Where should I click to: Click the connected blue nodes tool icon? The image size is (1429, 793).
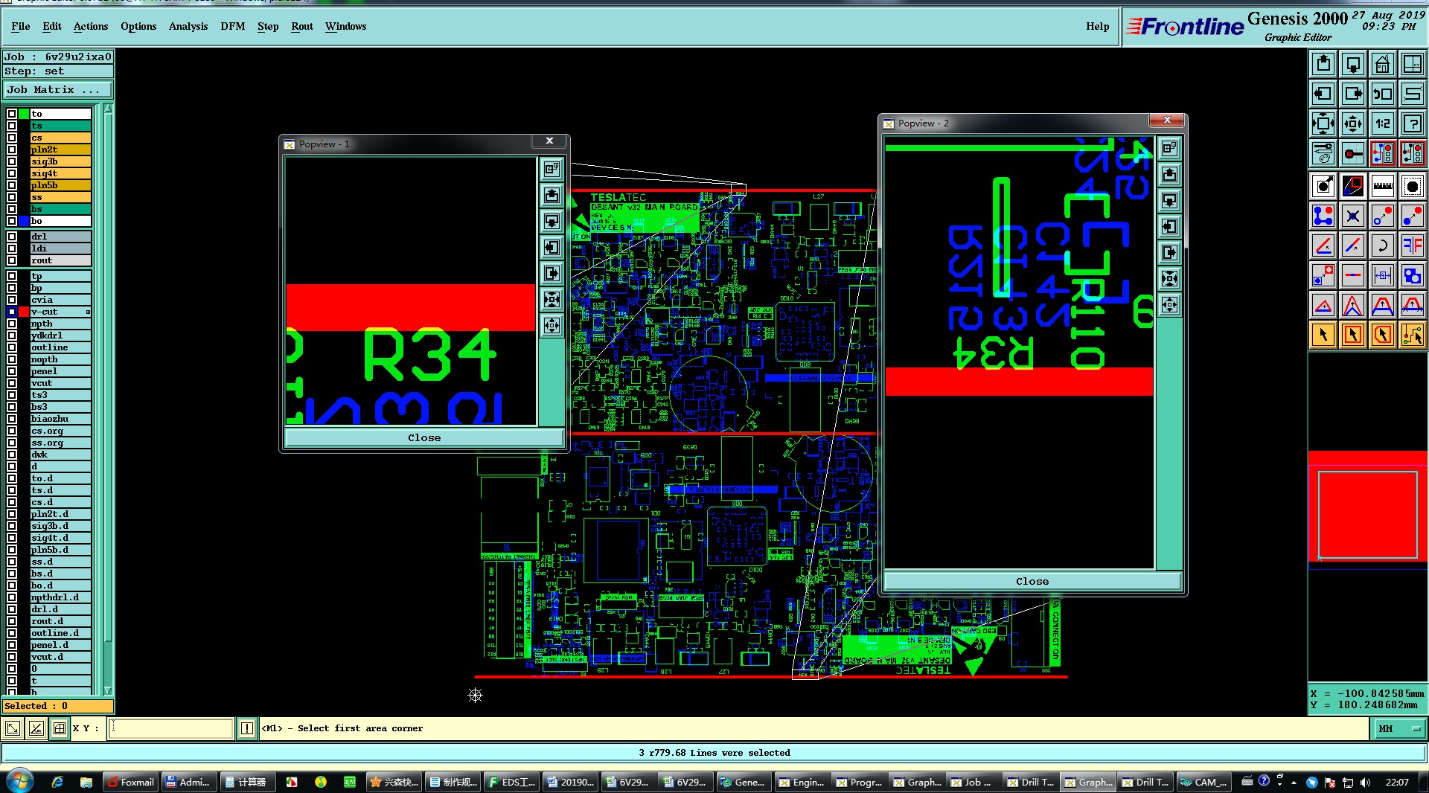[1323, 216]
